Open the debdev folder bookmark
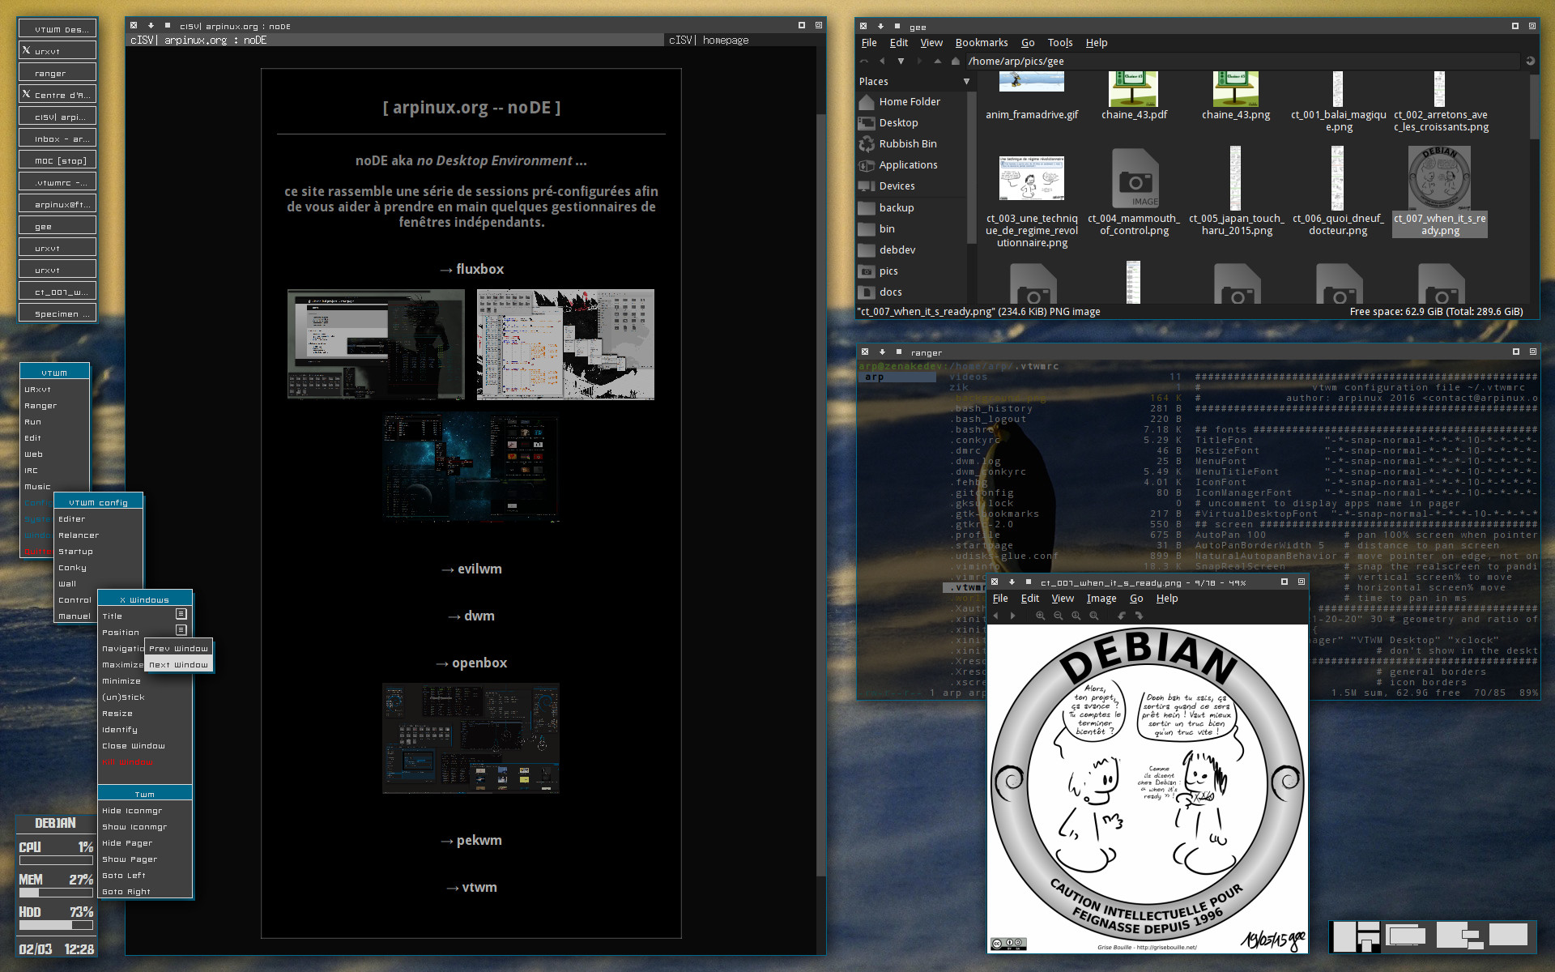The height and width of the screenshot is (972, 1555). point(910,250)
